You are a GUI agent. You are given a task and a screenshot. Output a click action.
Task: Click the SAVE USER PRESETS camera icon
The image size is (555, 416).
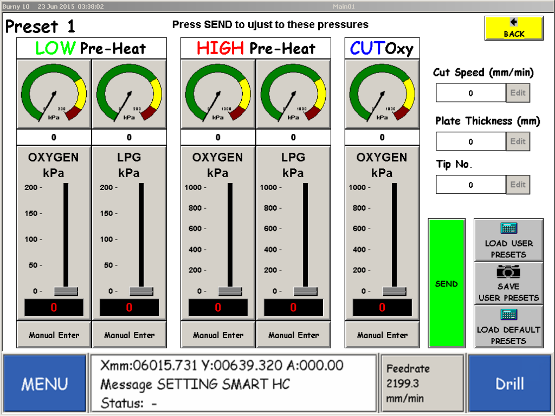pos(508,271)
